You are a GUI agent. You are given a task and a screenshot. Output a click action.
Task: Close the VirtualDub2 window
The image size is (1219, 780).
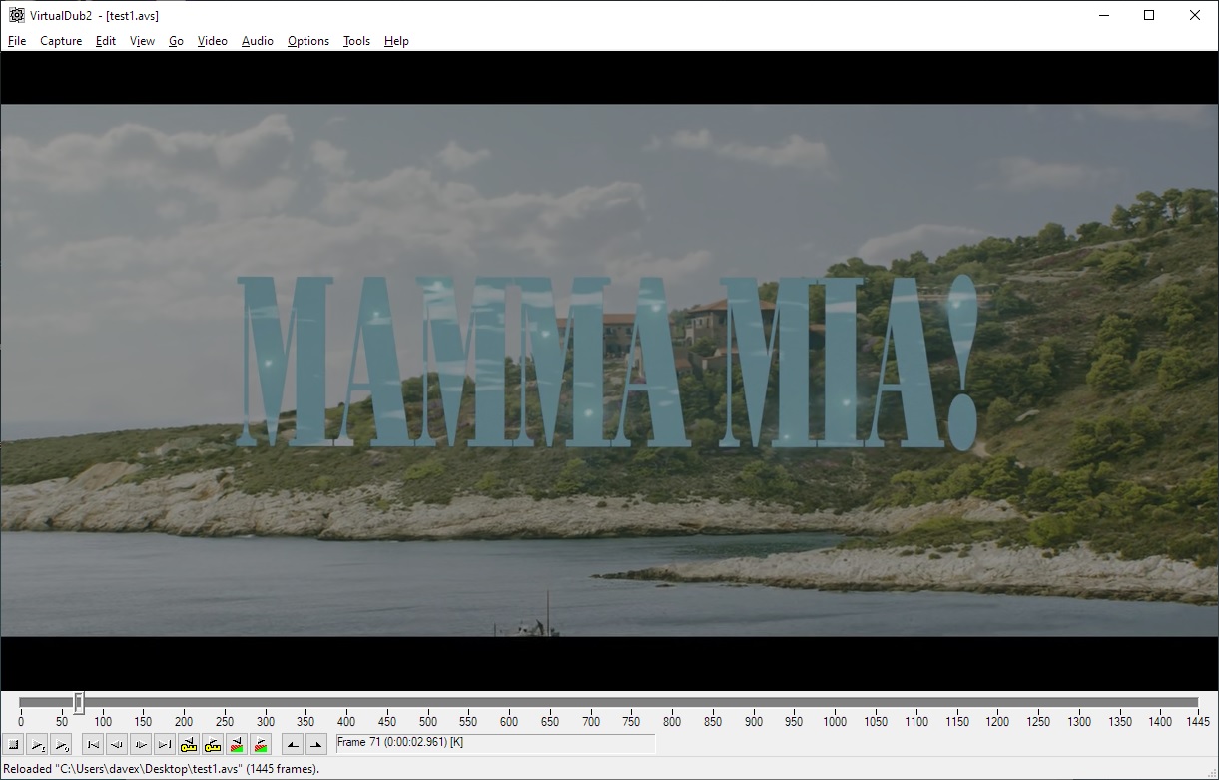click(1195, 15)
